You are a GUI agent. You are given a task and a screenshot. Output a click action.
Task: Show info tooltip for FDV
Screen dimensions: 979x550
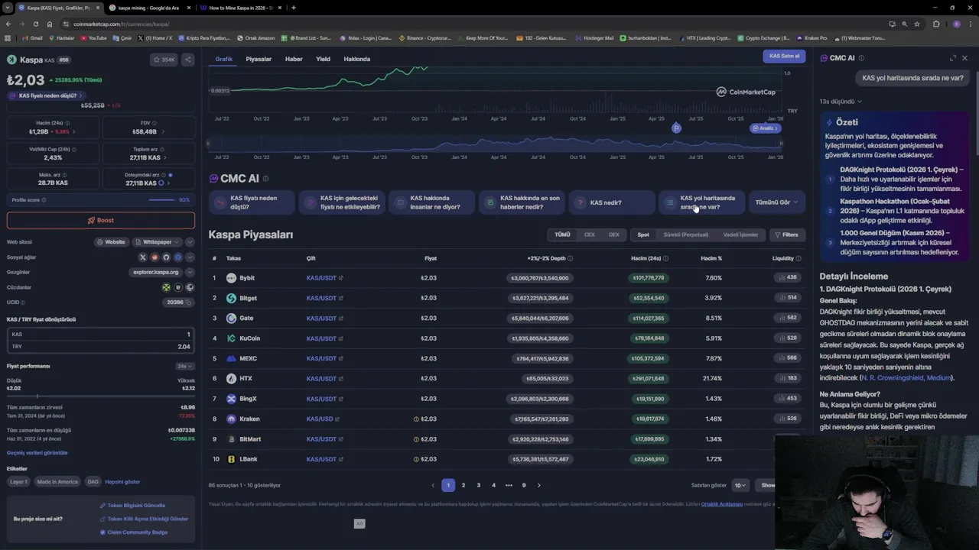[156, 123]
